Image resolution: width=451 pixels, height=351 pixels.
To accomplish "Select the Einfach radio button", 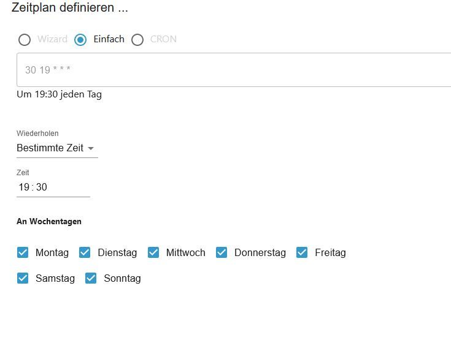I will (x=80, y=40).
